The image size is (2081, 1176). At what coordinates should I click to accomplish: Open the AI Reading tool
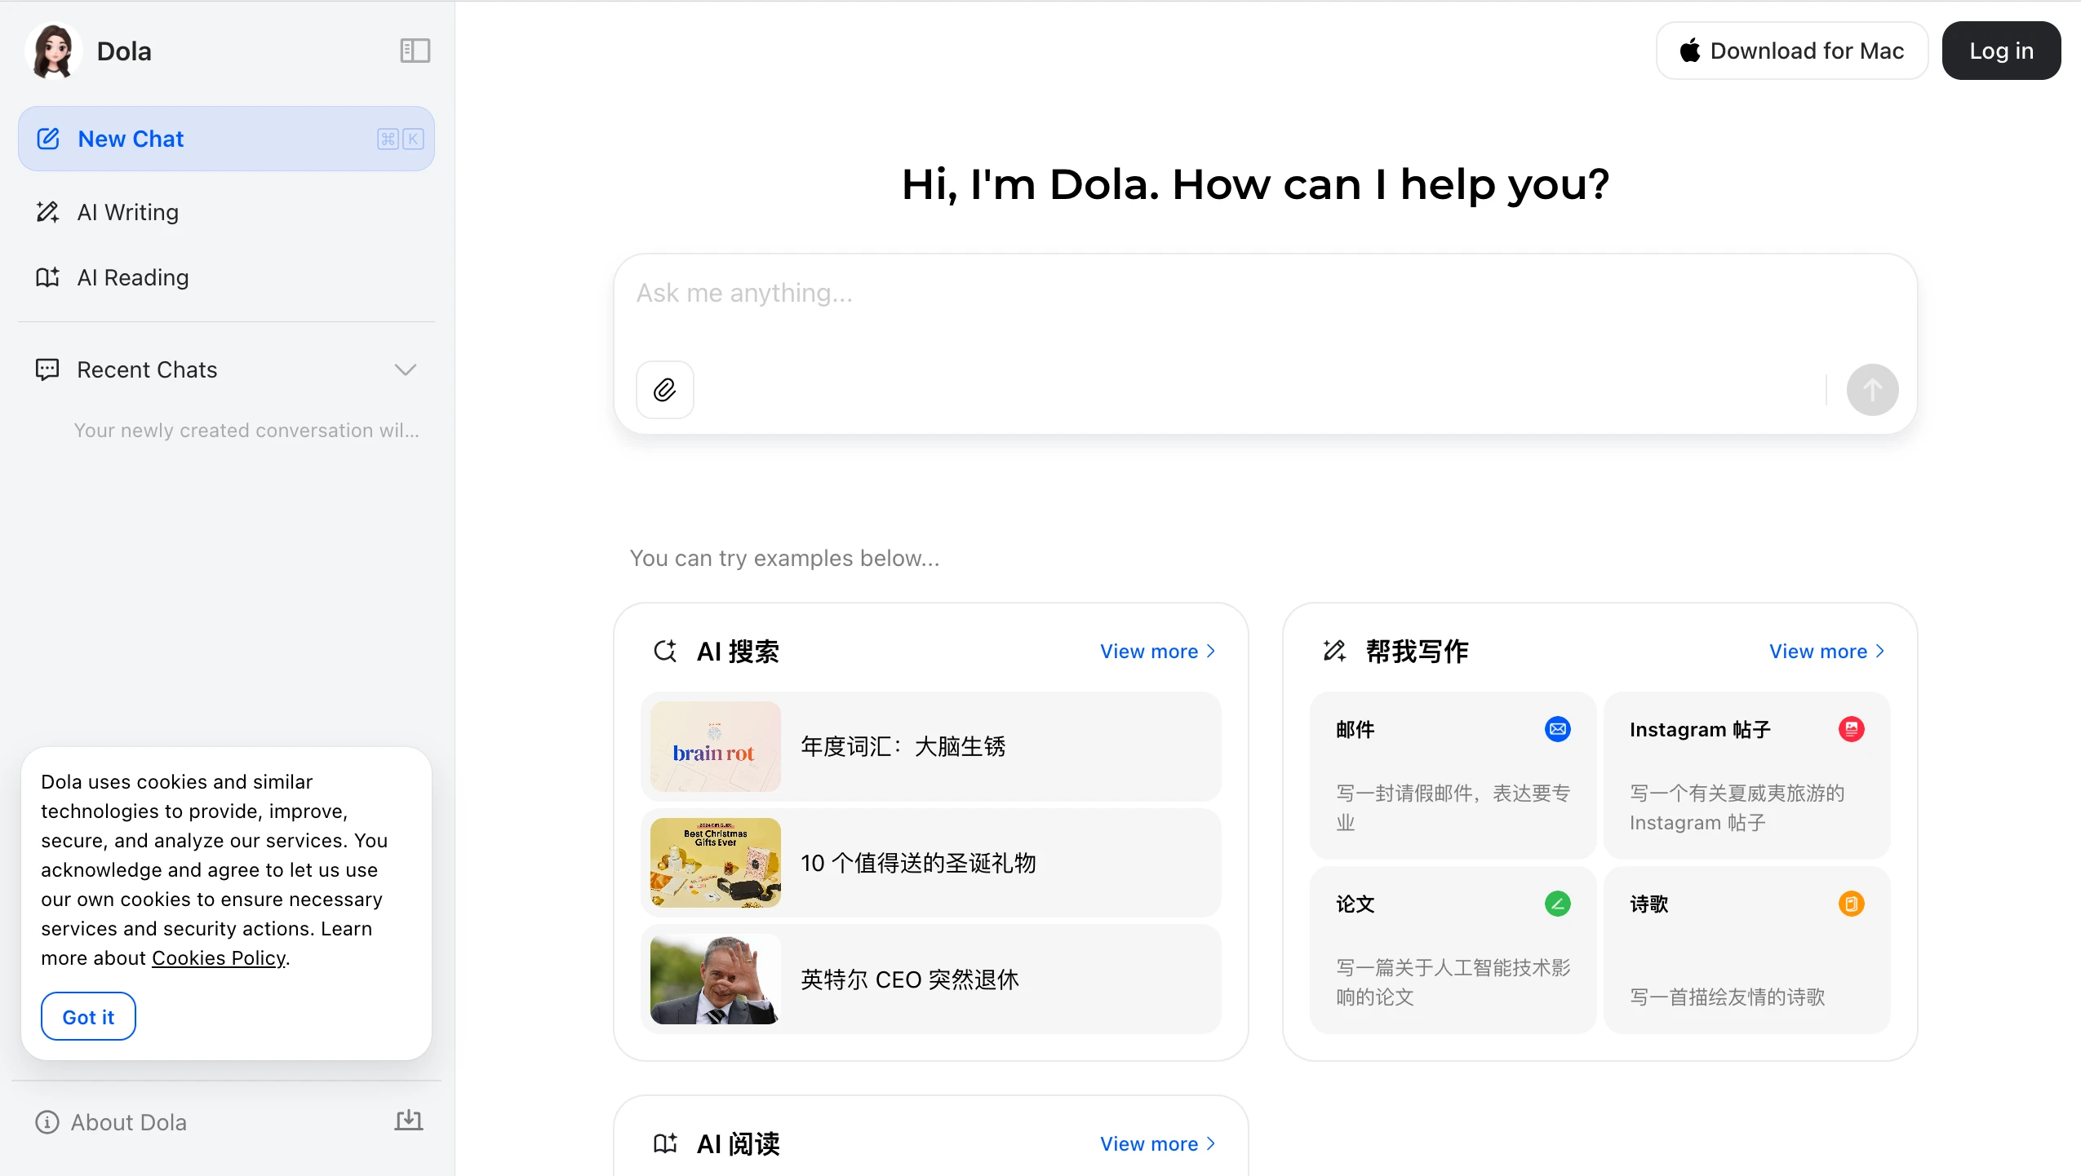[x=133, y=276]
